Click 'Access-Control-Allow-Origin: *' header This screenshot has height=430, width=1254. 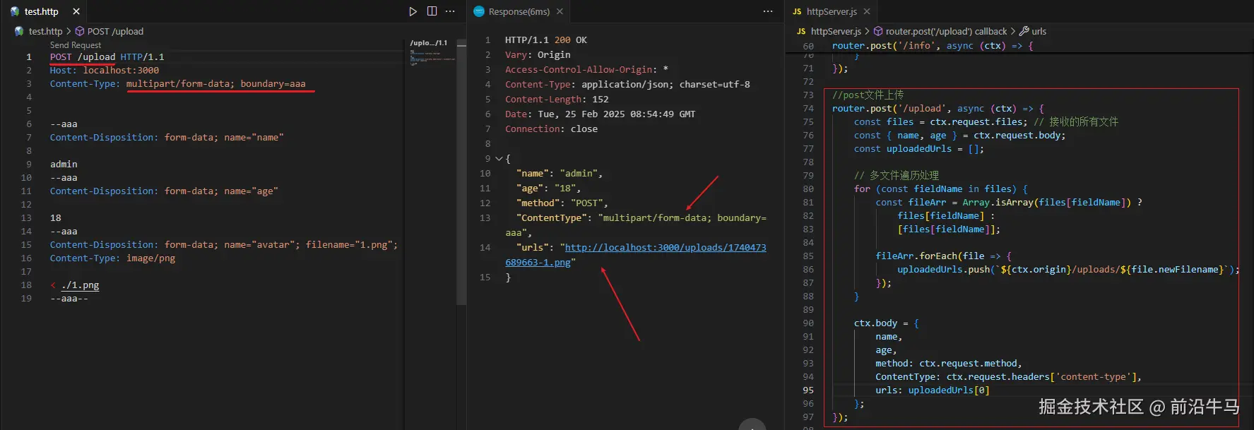tap(586, 70)
